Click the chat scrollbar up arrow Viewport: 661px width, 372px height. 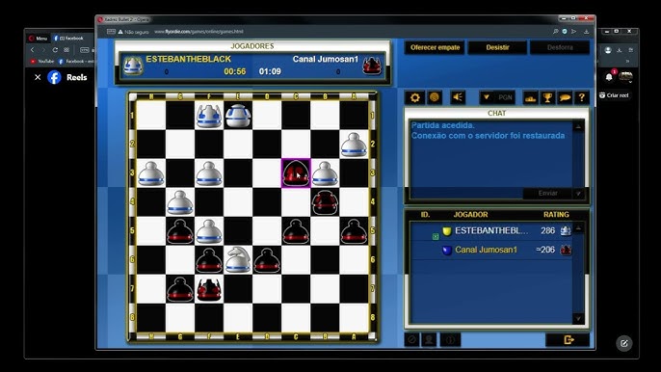578,126
